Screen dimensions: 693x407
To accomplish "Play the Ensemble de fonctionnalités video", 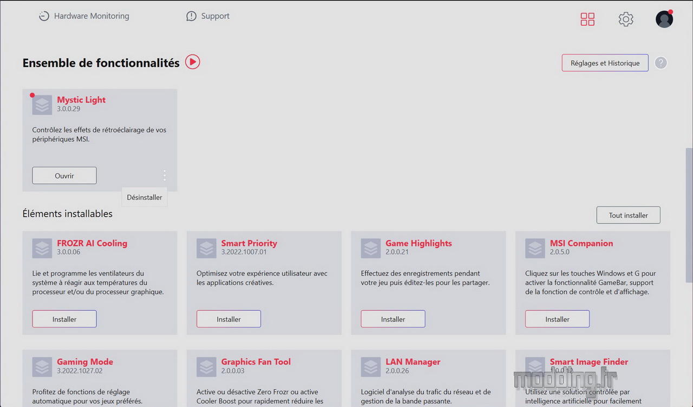I will (x=193, y=62).
